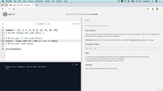This screenshot has width=163, height=91.
Task: Click the 'Angela Yu' user menu
Action: (147, 1)
